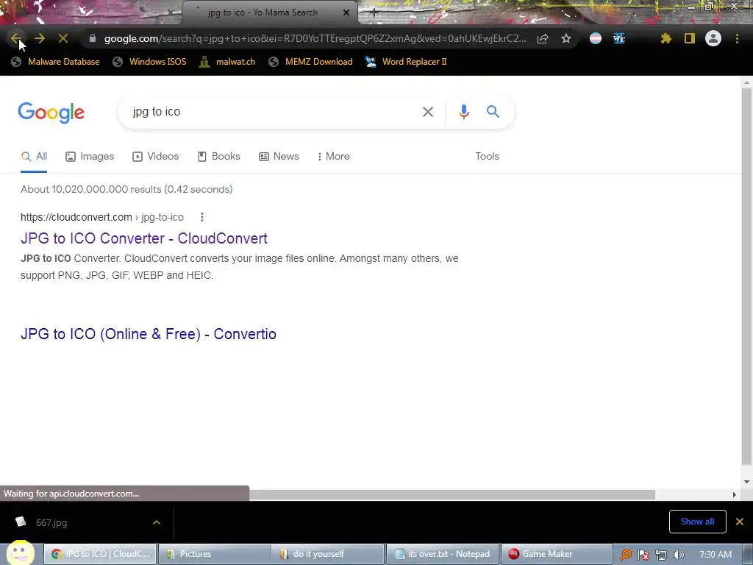Open the Word Replacer extension icon
The width and height of the screenshot is (753, 565).
point(619,38)
